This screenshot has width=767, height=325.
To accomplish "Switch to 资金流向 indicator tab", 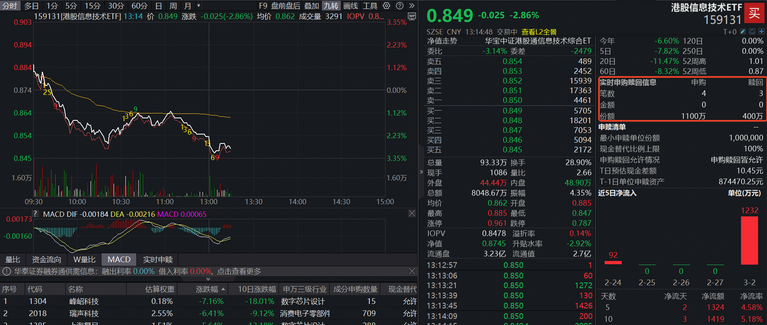I will pos(46,259).
